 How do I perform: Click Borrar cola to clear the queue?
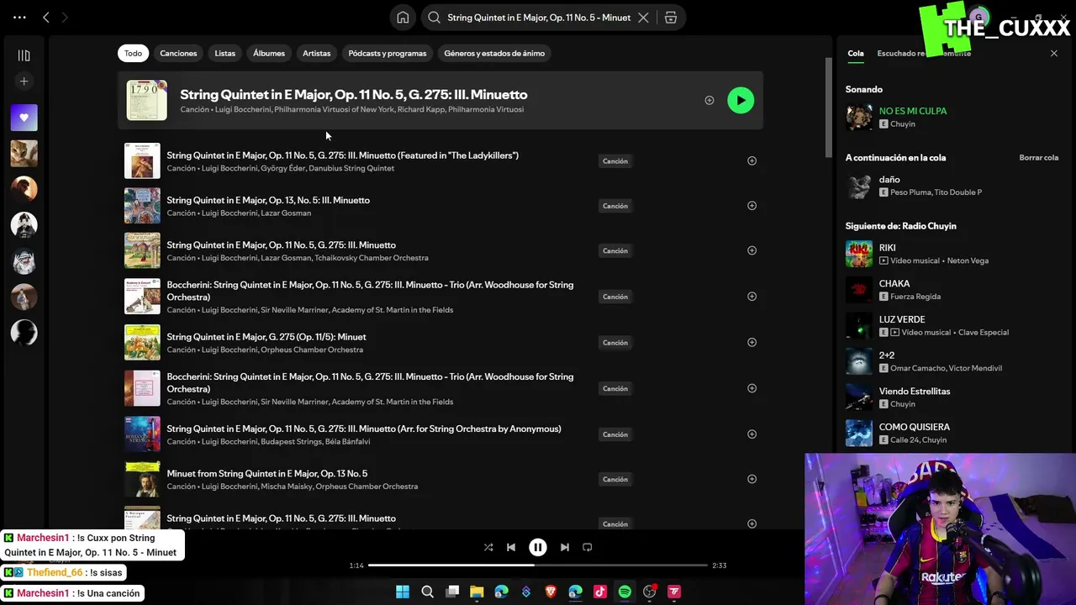pyautogui.click(x=1039, y=158)
